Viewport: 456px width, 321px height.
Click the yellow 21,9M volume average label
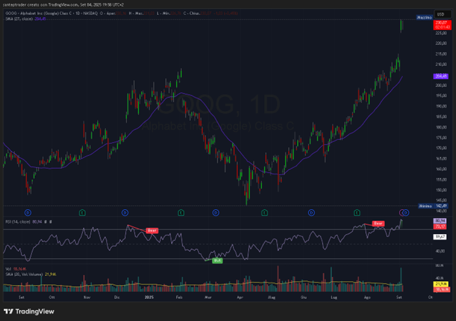[x=441, y=284]
